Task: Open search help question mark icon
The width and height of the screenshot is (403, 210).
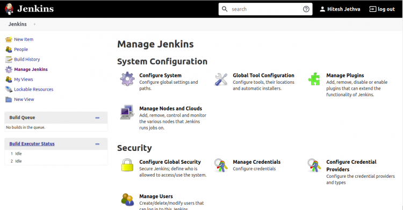Action: pos(306,9)
